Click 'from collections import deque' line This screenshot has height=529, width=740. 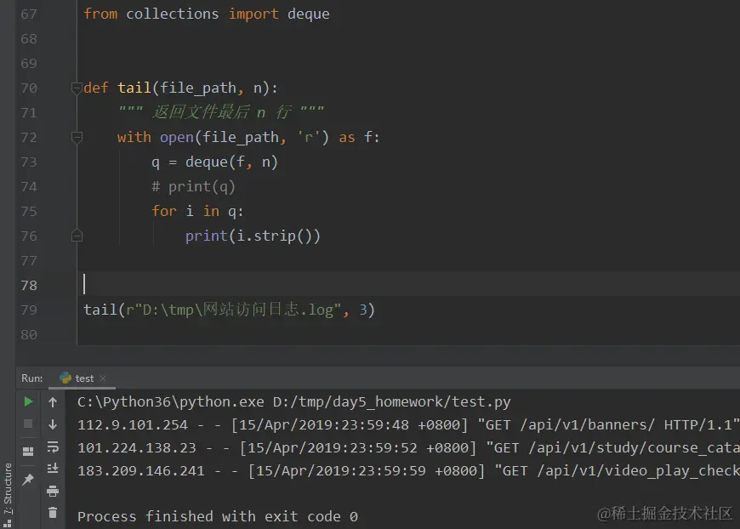point(207,14)
